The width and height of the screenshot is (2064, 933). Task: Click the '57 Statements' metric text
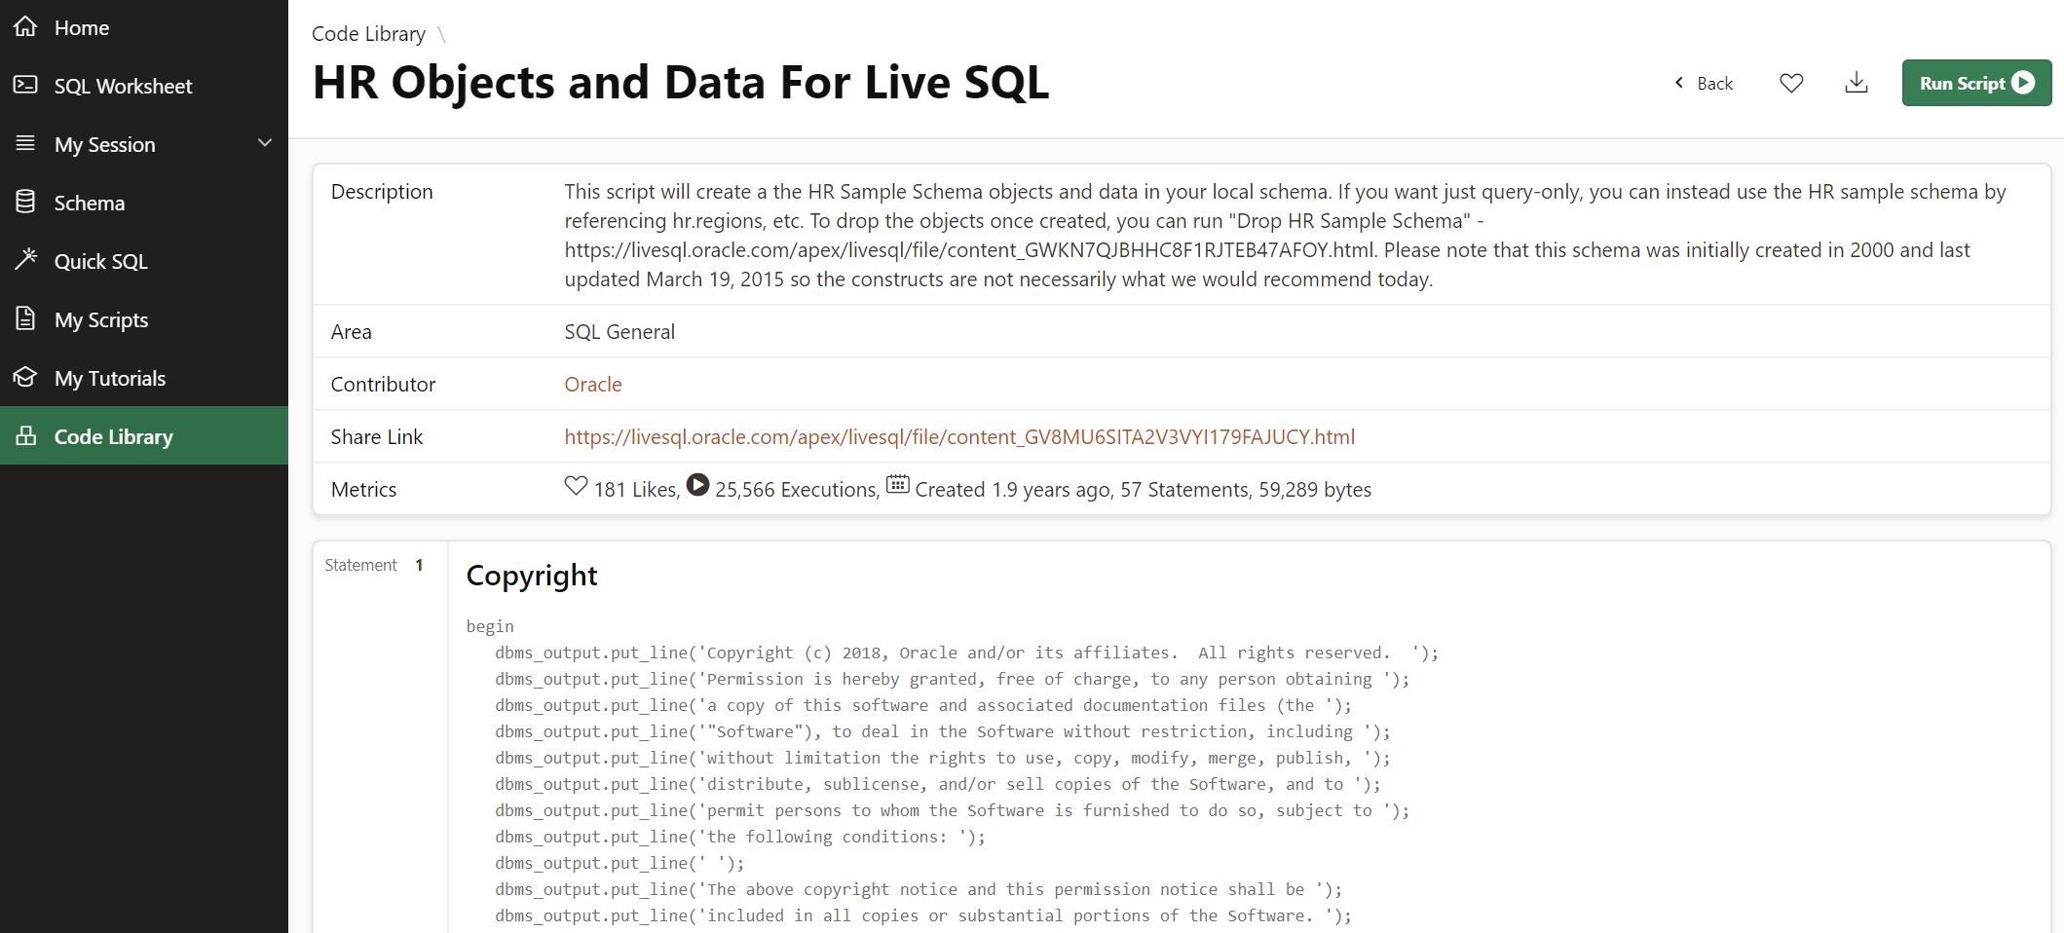pyautogui.click(x=1183, y=489)
